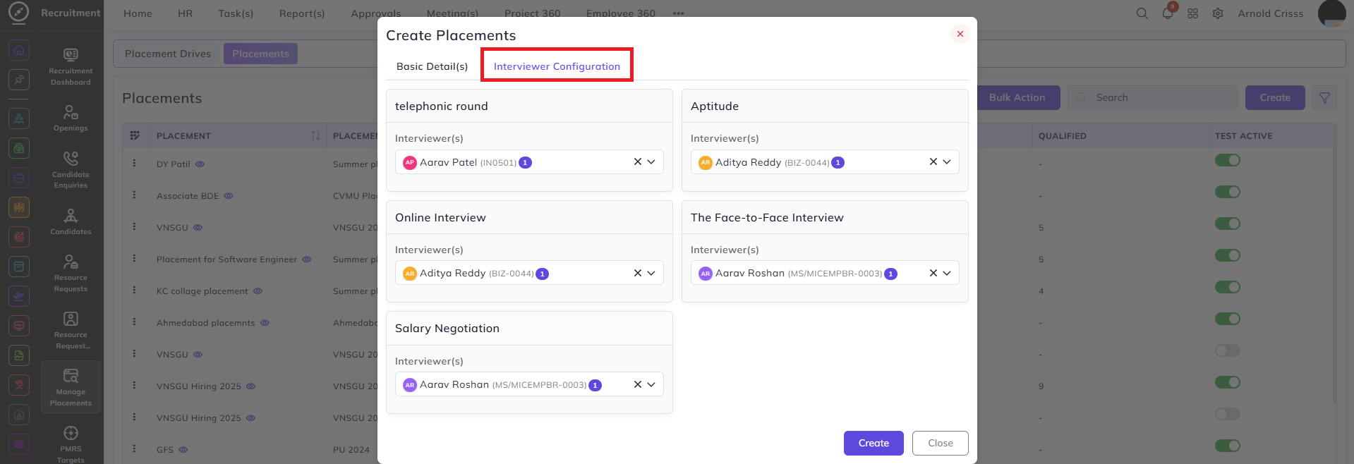Open PMRS Targets sidebar item
The image size is (1354, 464).
coord(71,444)
